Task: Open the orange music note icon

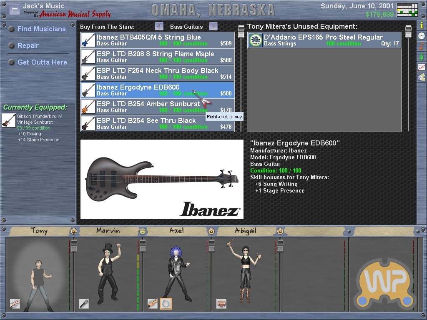Action: click(422, 46)
